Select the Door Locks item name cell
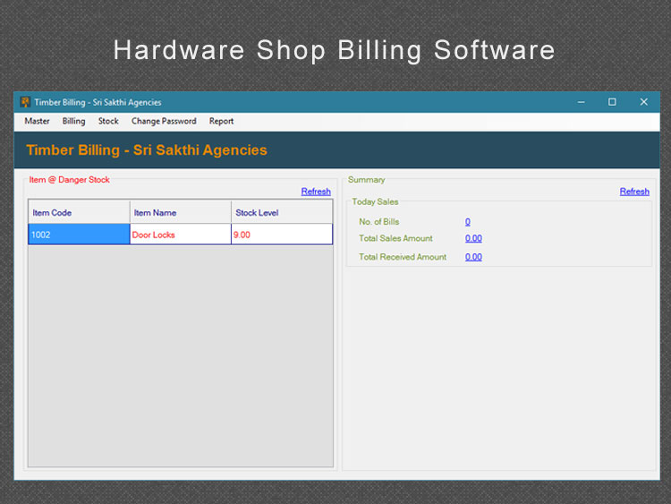 tap(181, 235)
